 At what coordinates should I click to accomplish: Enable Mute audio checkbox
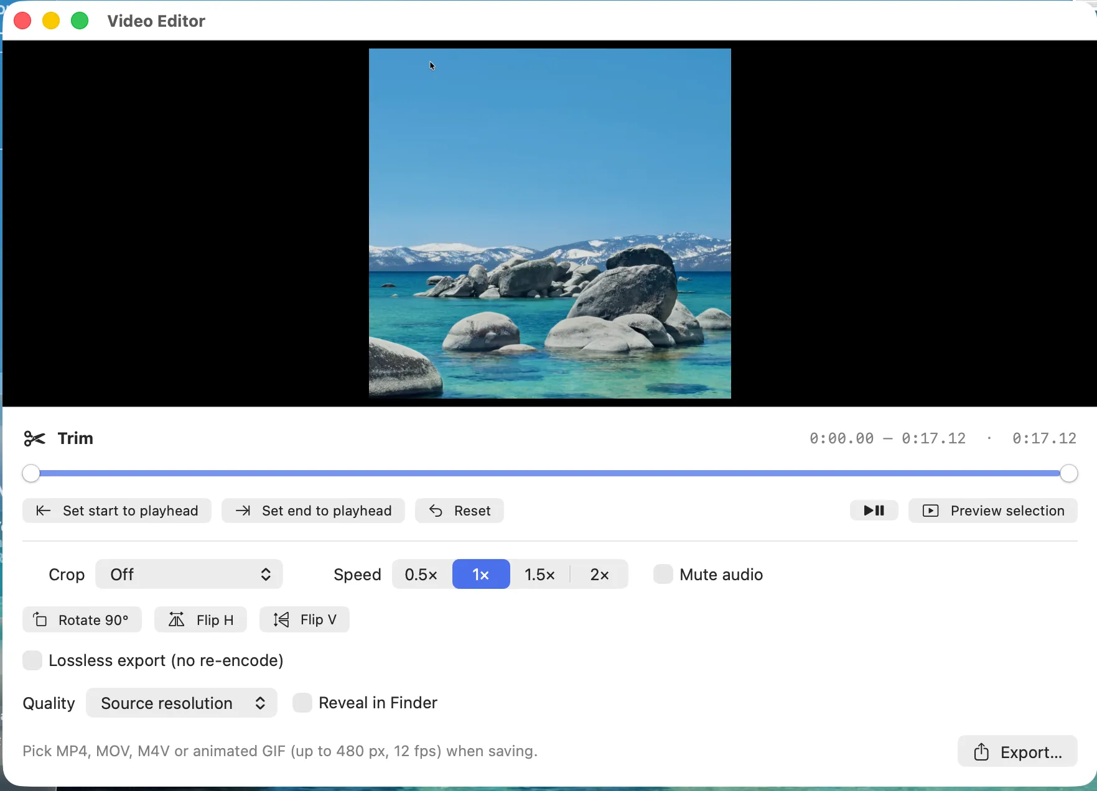663,574
